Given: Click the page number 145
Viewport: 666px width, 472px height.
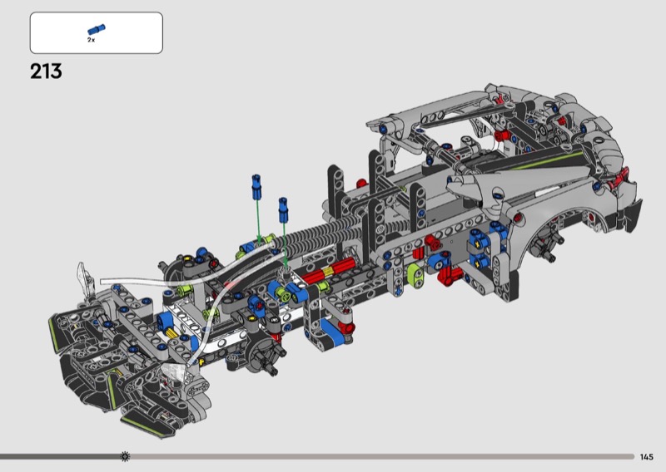Looking at the screenshot, I should coord(647,456).
